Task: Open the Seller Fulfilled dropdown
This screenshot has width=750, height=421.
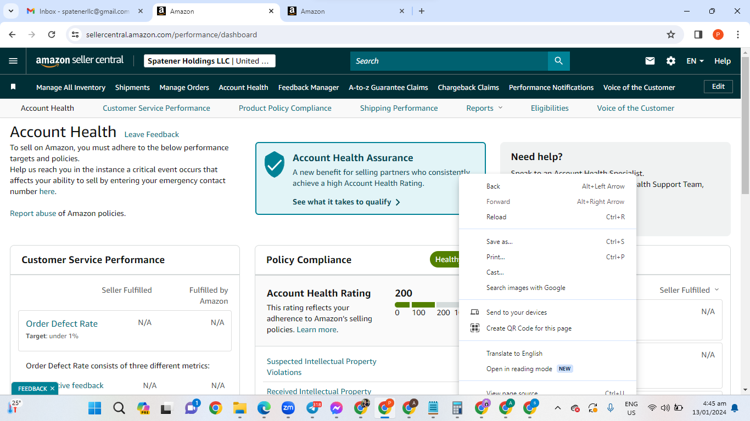Action: [689, 290]
